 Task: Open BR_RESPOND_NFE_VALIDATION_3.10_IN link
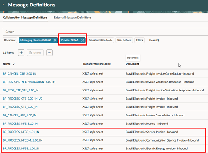pyautogui.click(x=29, y=82)
